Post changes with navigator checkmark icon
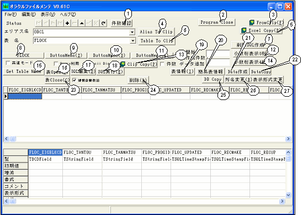The image size is (303, 215). (89, 23)
